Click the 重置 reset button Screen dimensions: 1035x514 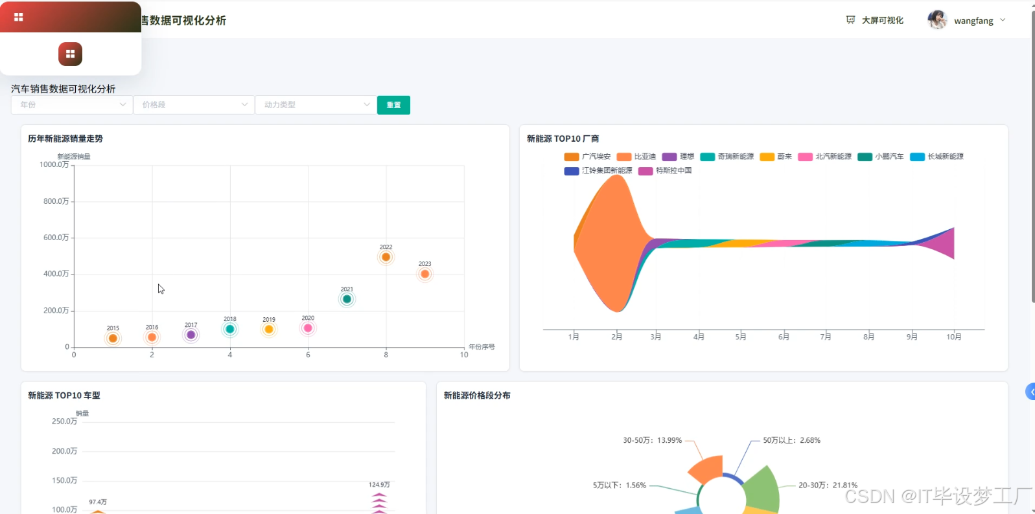click(x=393, y=105)
